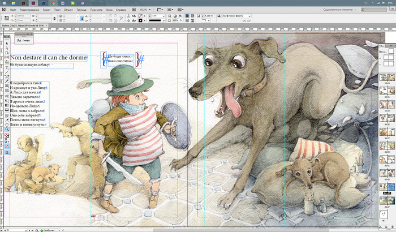Select the Zoom tool in the toolbox
The image size is (396, 232).
point(7,129)
